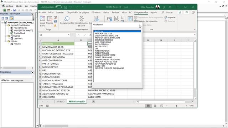Open the Visual Basic editor from the ribbon
The width and height of the screenshot is (228, 128).
[42, 21]
